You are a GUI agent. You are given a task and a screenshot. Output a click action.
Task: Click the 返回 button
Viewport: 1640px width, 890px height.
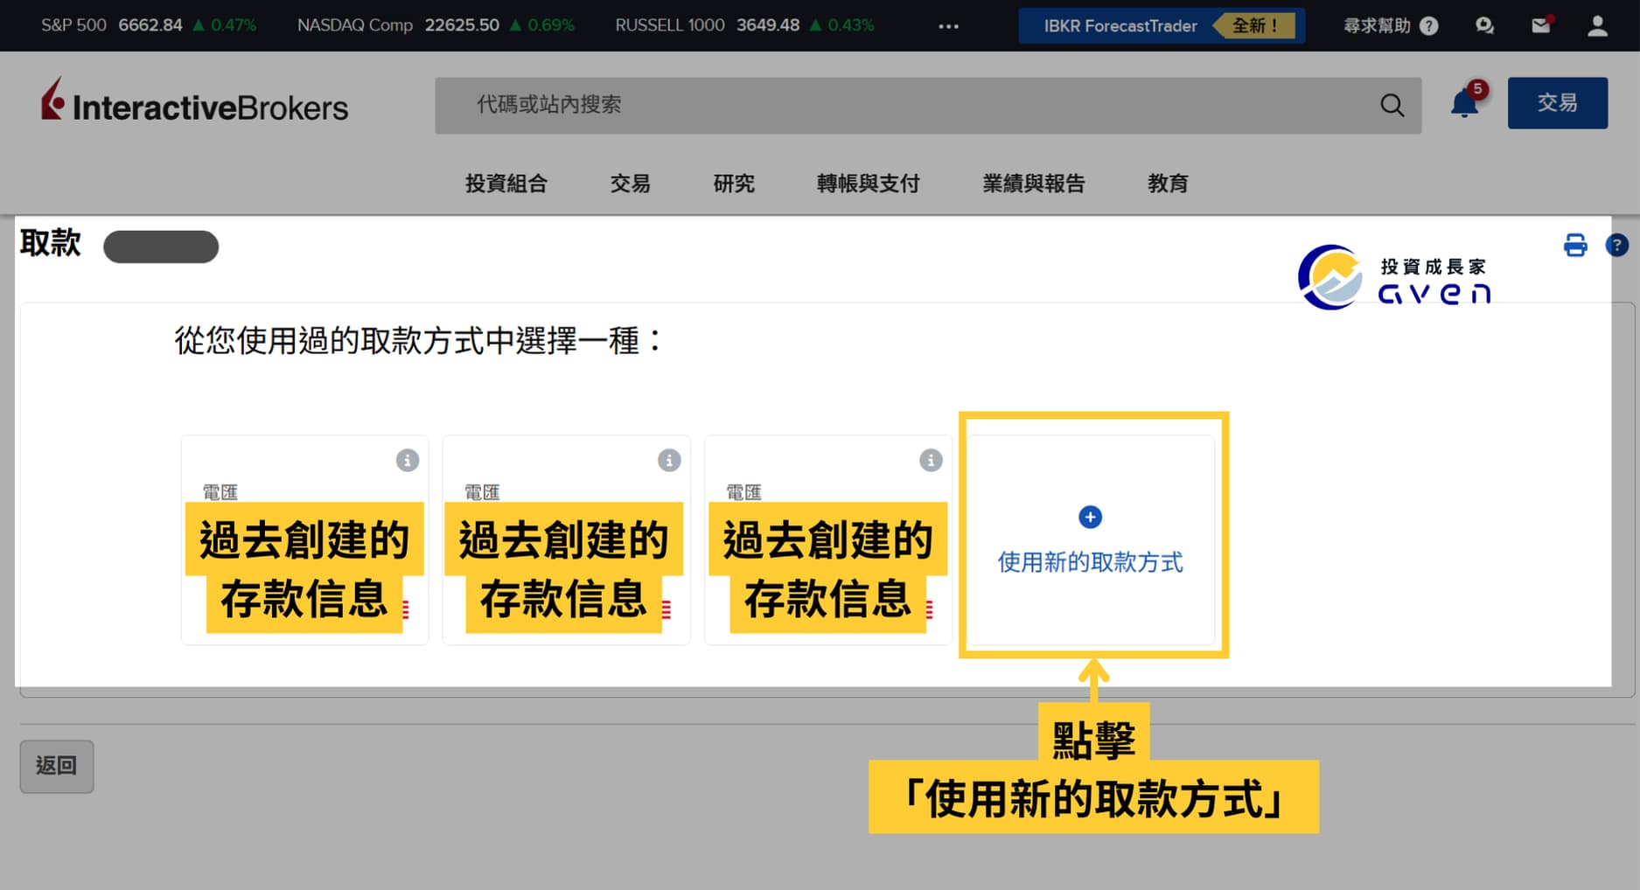(57, 767)
